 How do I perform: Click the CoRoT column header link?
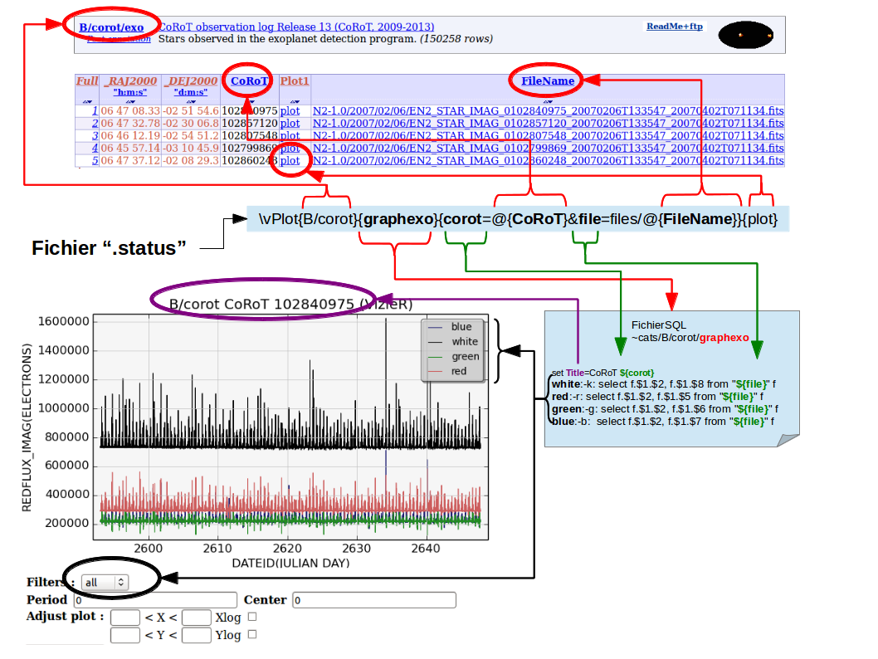pos(249,81)
